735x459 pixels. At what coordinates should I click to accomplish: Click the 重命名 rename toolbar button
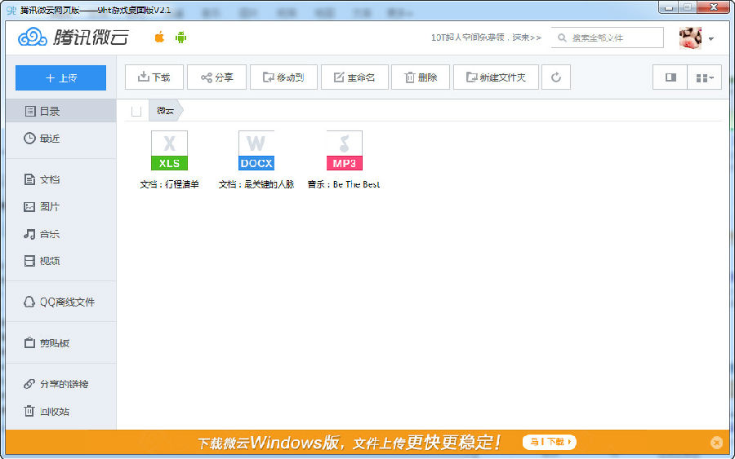354,77
